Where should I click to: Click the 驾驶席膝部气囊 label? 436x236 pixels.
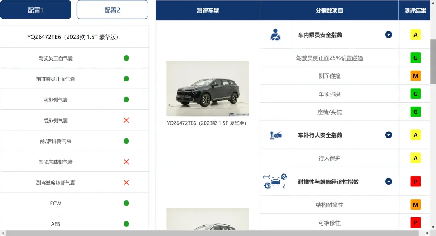(x=56, y=162)
